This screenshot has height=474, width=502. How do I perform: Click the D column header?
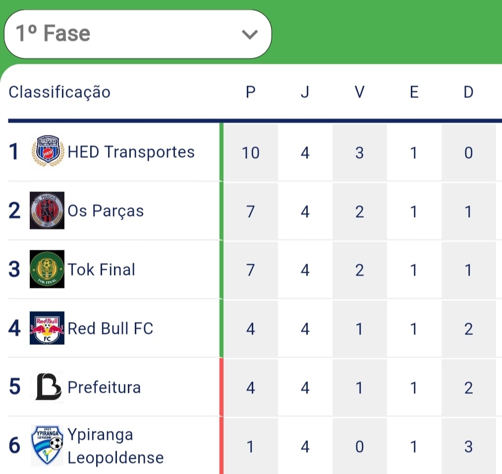click(x=468, y=92)
